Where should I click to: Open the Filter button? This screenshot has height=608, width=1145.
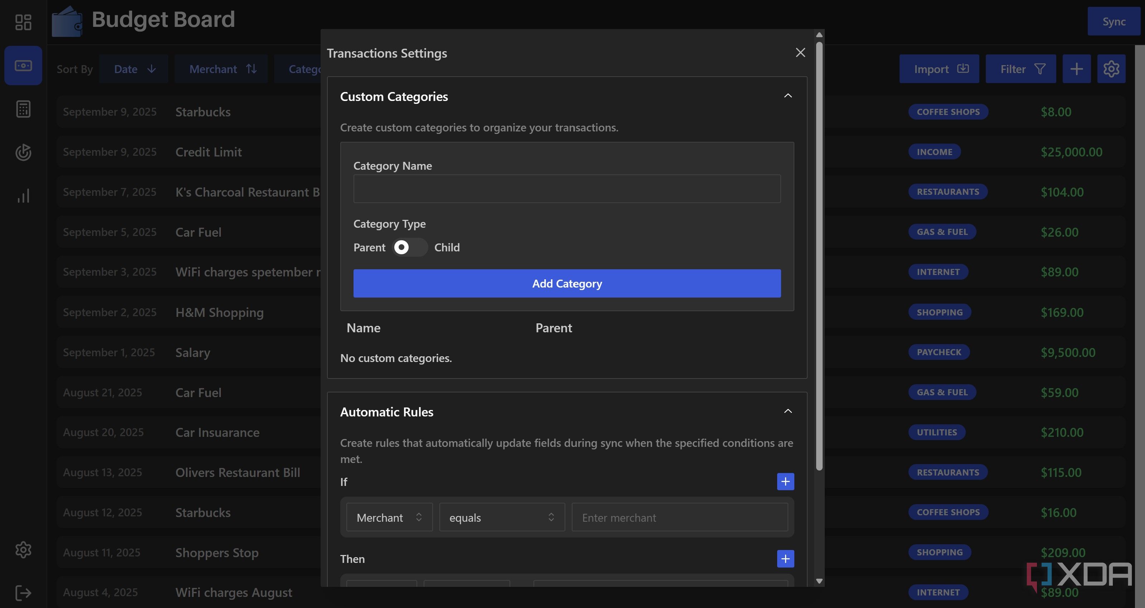click(x=1020, y=69)
